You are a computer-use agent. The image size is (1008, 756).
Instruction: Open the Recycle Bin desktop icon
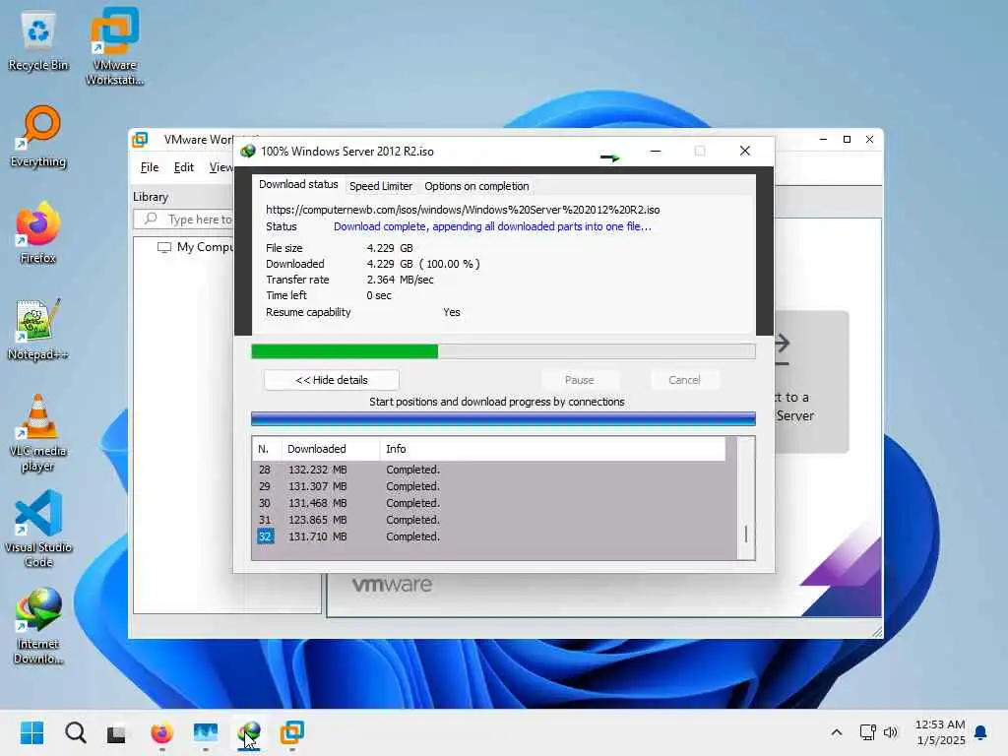[x=38, y=42]
